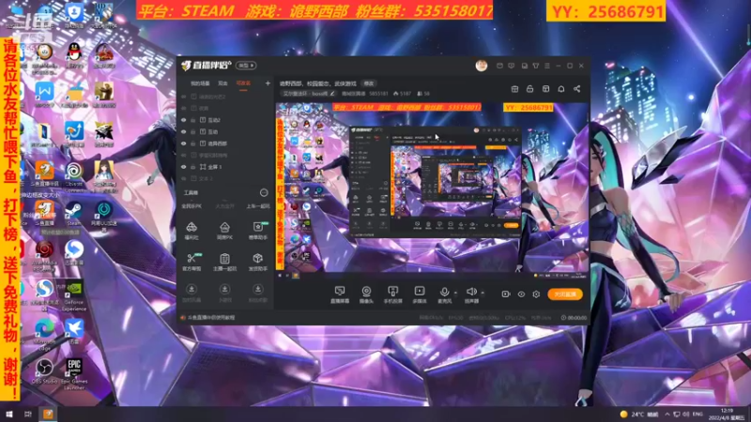Open the multimedia source button

419,291
